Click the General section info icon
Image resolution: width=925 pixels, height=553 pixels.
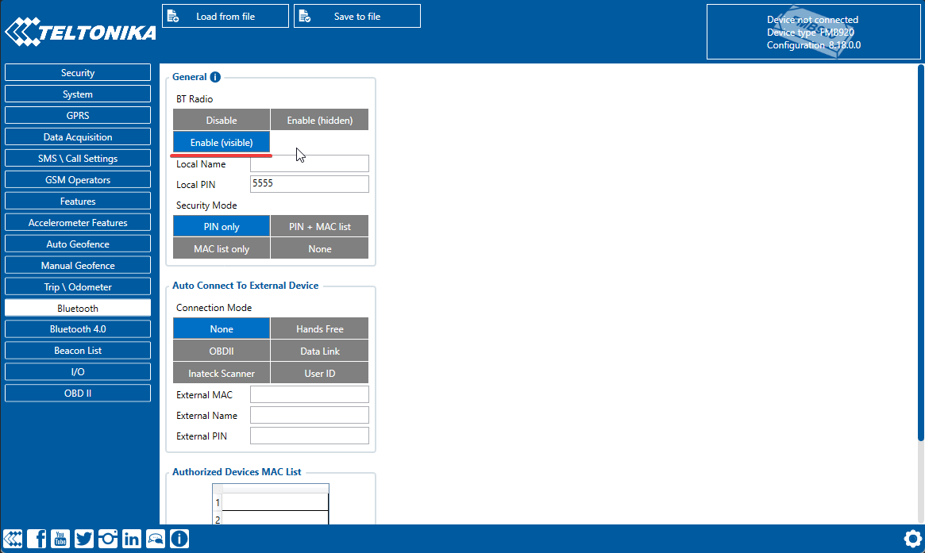tap(215, 77)
